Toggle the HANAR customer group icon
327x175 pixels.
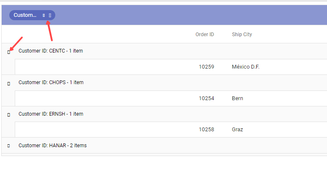coord(9,146)
